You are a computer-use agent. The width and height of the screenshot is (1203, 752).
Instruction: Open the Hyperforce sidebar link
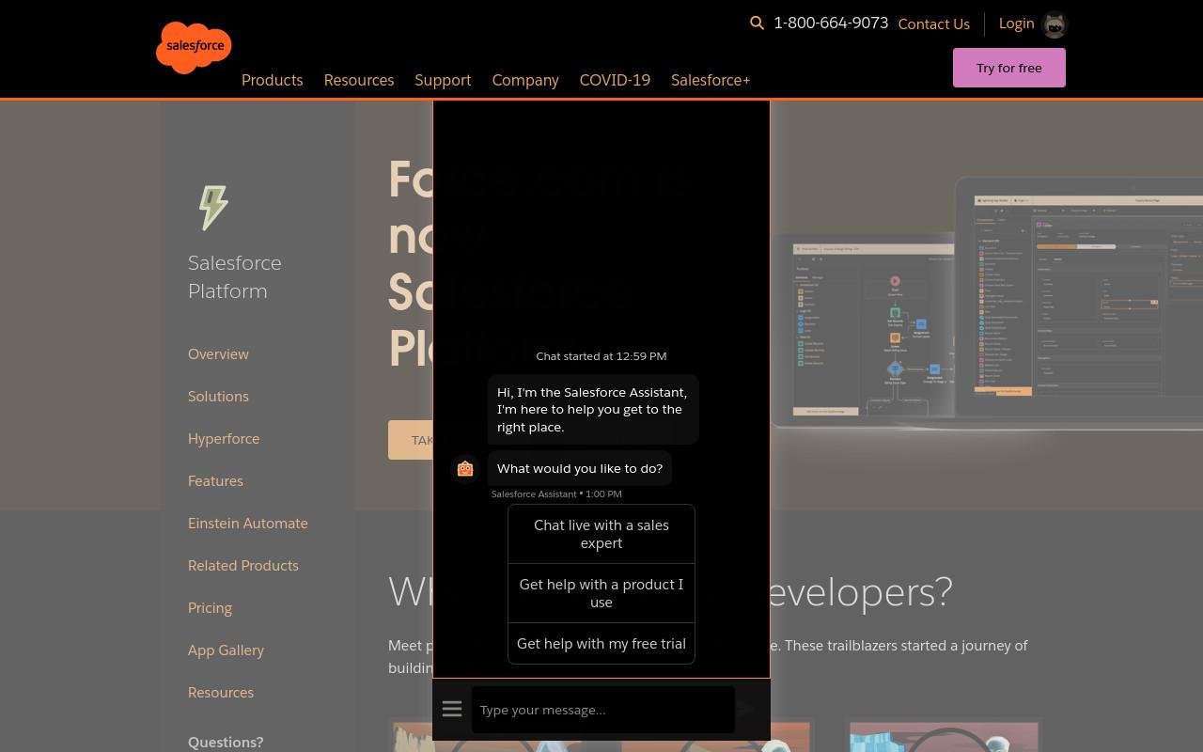pos(224,438)
